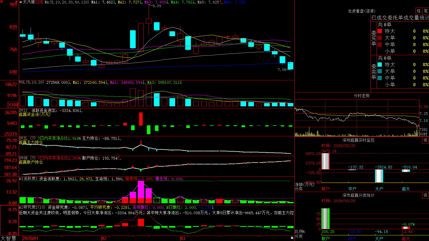Click the 龙虎看盘(逐单) panel title
The width and height of the screenshot is (429, 241).
[361, 11]
